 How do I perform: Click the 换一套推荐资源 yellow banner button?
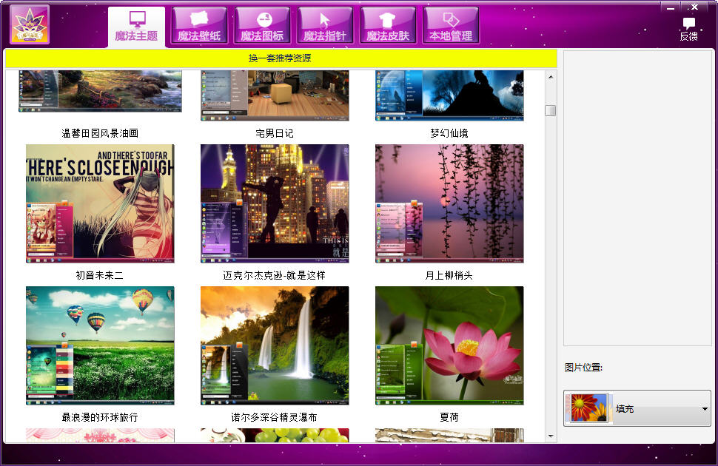(281, 58)
